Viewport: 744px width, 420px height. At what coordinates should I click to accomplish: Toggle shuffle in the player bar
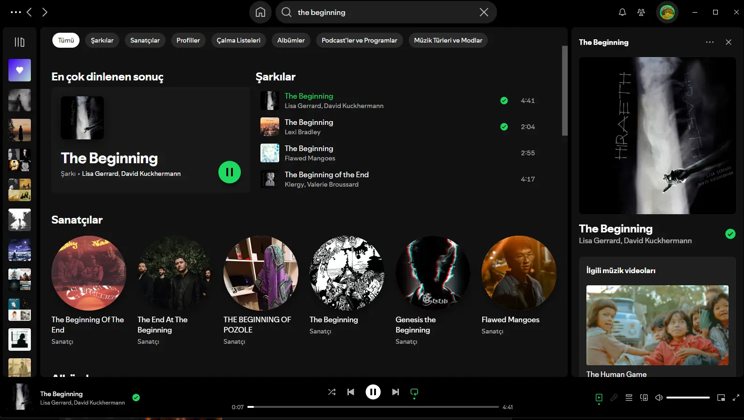coord(332,392)
